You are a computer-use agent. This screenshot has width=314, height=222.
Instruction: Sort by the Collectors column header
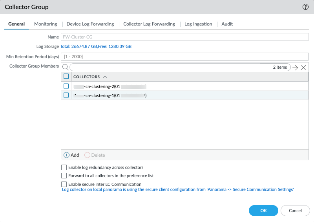pyautogui.click(x=87, y=77)
